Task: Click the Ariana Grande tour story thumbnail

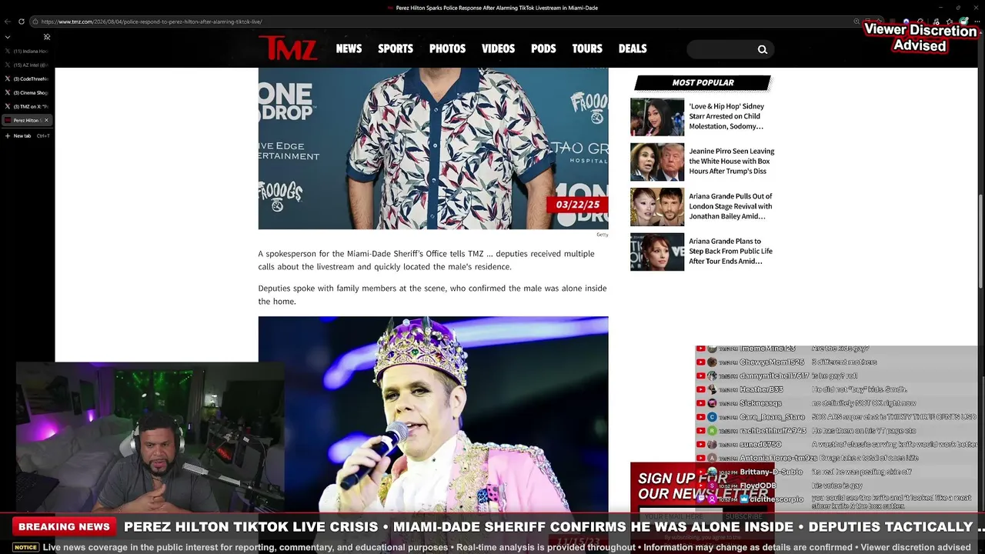Action: [x=657, y=252]
